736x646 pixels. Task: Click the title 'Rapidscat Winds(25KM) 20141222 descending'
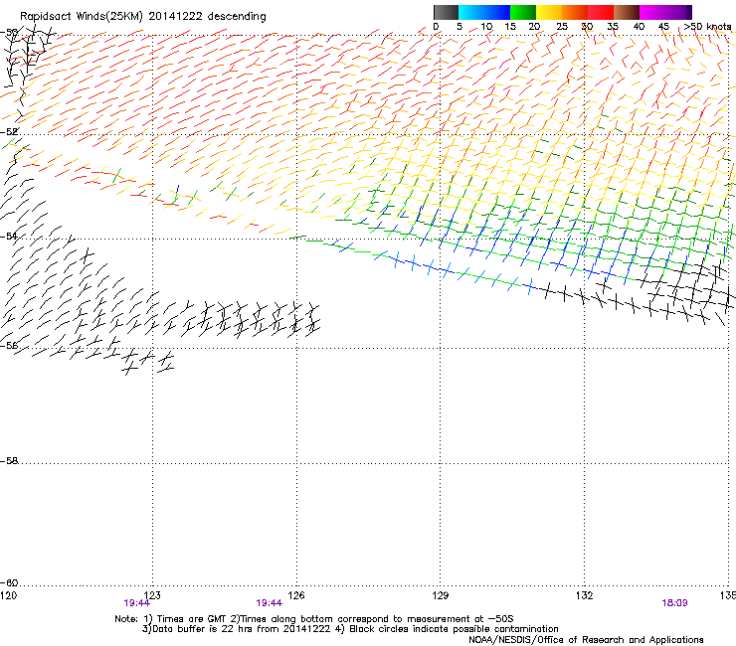pos(143,17)
